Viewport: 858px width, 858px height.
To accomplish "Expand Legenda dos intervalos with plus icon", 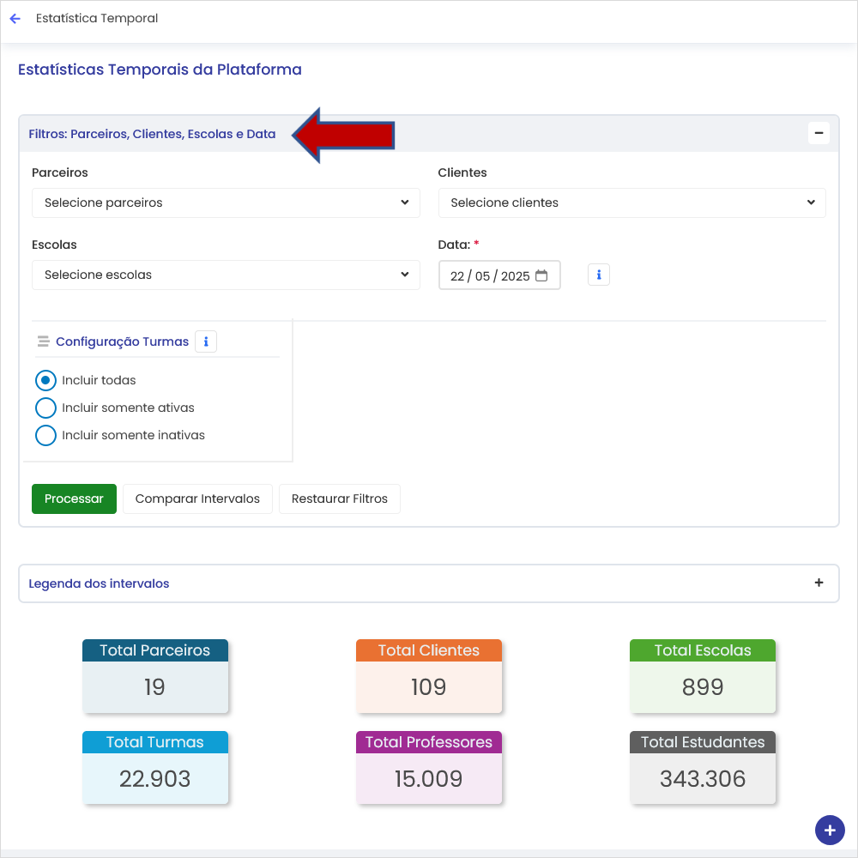I will point(819,583).
